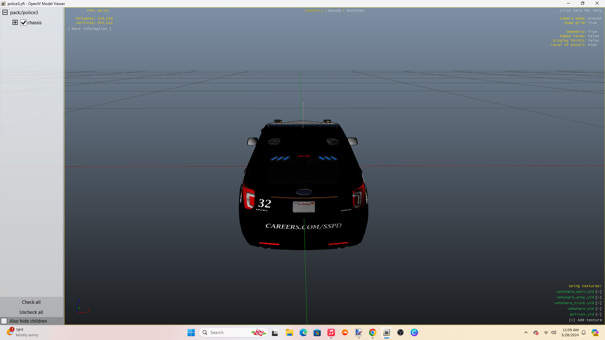Open Canva from the taskbar
The image size is (605, 340).
coord(414,332)
